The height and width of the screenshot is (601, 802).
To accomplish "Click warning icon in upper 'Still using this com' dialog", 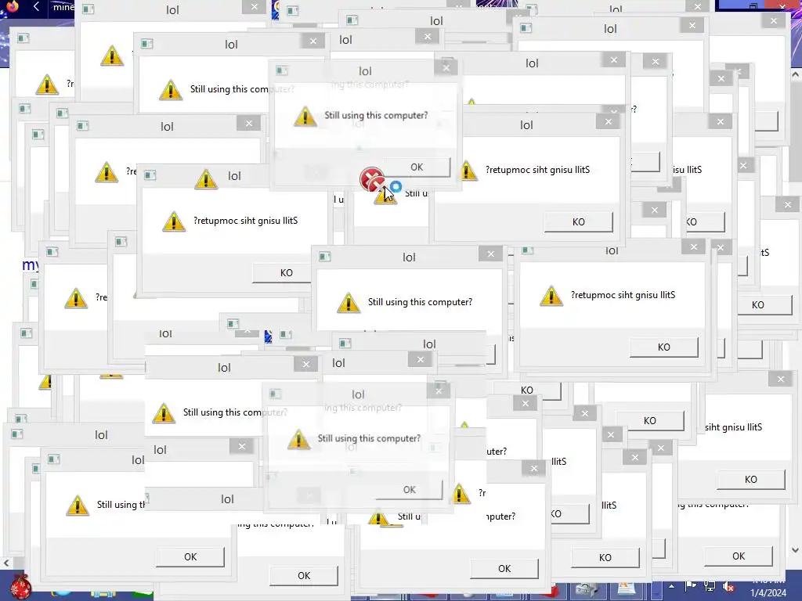I will (170, 89).
